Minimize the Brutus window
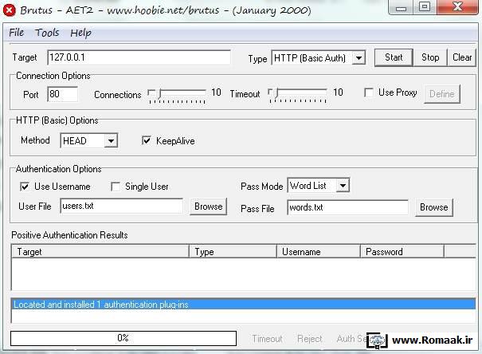 tap(401, 7)
